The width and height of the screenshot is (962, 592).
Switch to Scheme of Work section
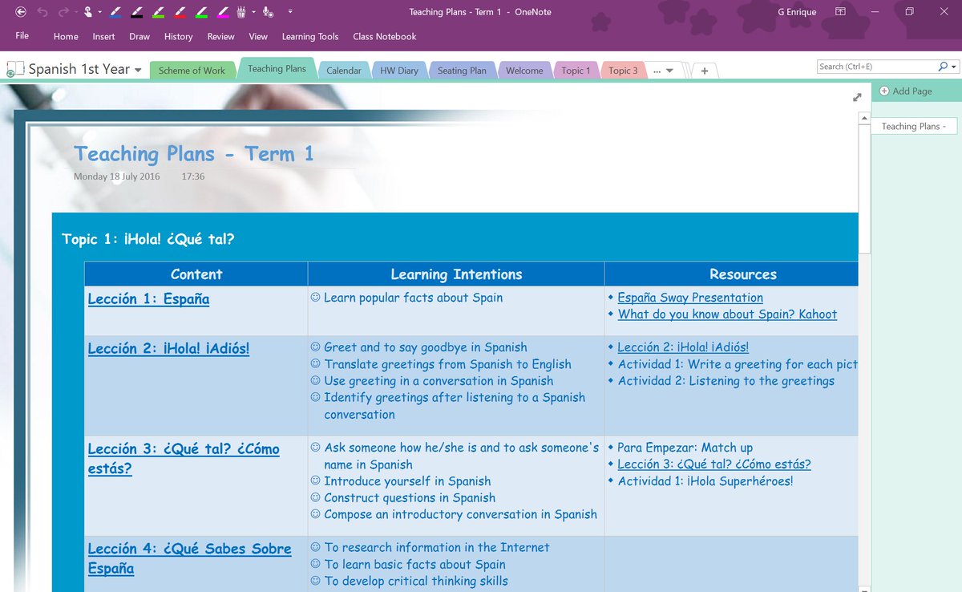[192, 71]
